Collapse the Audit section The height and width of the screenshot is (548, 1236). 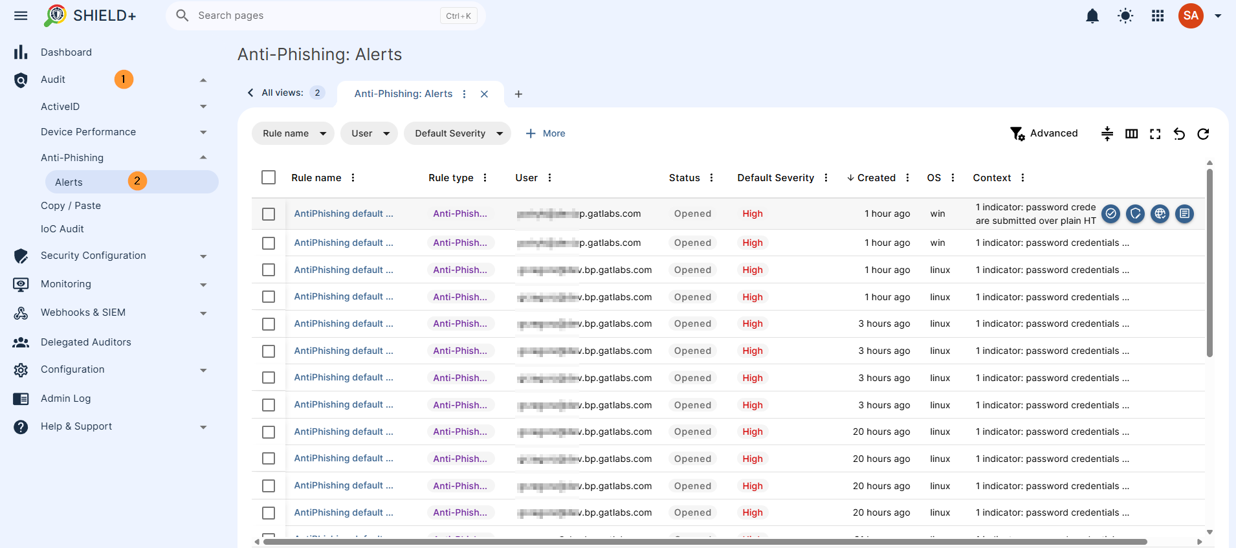pyautogui.click(x=203, y=80)
